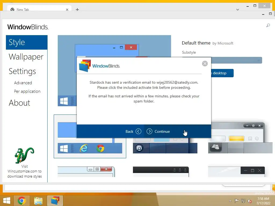275x206 pixels.
Task: Select the black title bar style thumbnail
Action: coord(161,172)
